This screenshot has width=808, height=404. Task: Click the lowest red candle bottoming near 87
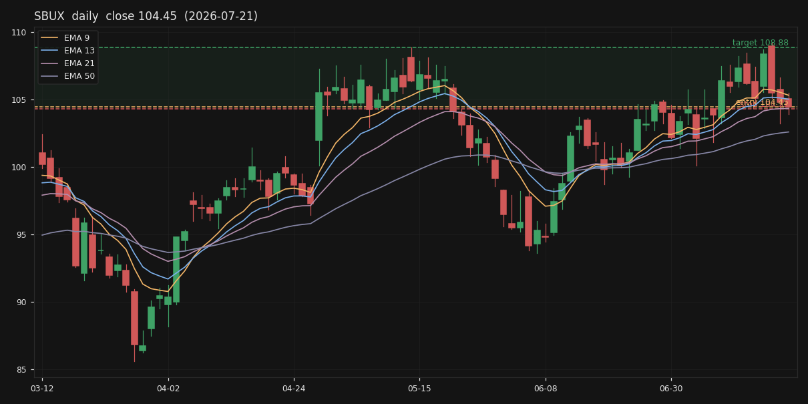[x=134, y=318]
